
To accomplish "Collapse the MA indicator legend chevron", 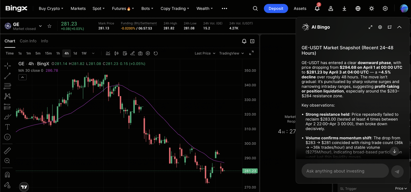I will coord(22,77).
